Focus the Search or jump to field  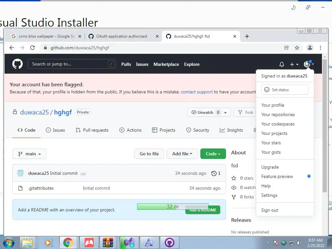tap(72, 64)
